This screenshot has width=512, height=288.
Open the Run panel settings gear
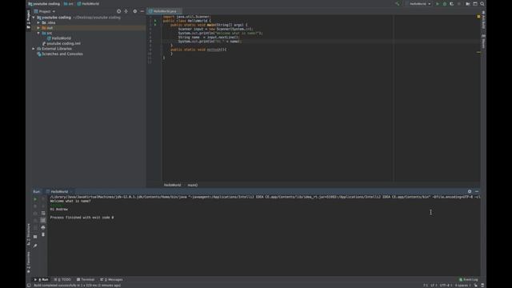point(470,192)
